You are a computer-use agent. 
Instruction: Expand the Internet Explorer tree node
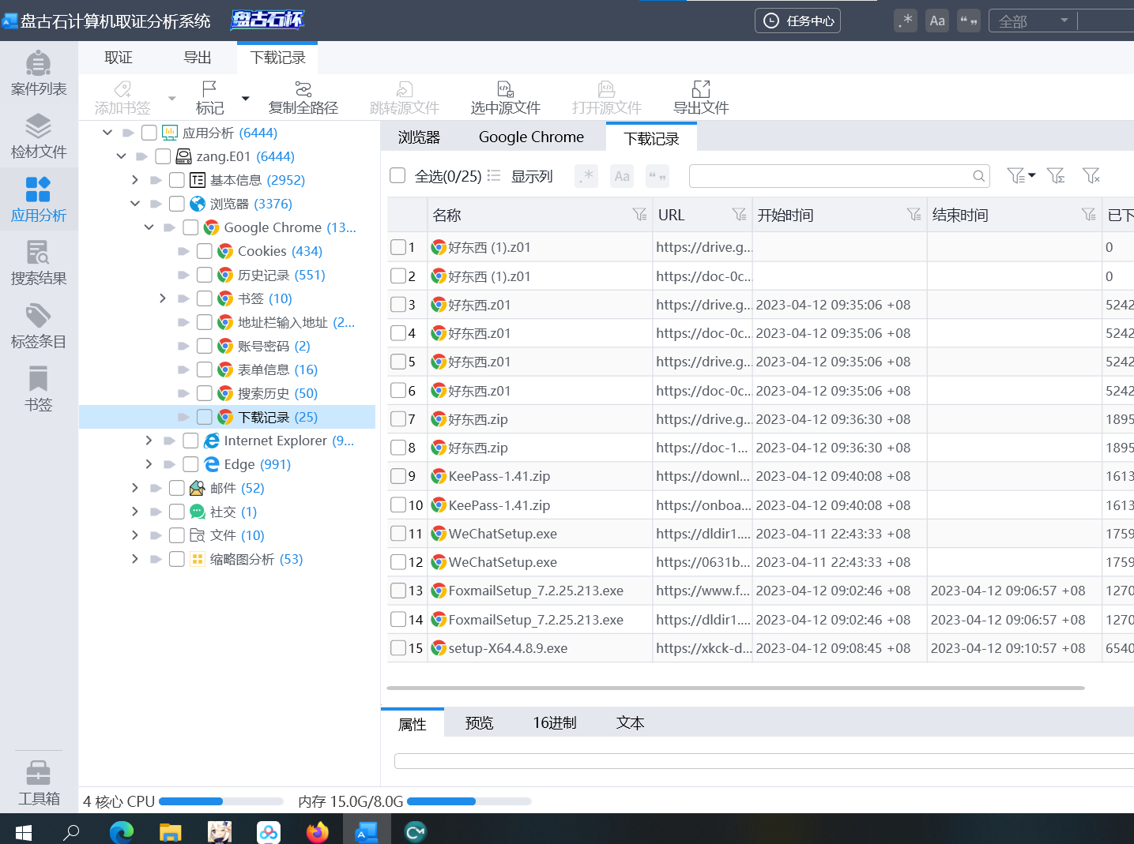click(x=149, y=441)
